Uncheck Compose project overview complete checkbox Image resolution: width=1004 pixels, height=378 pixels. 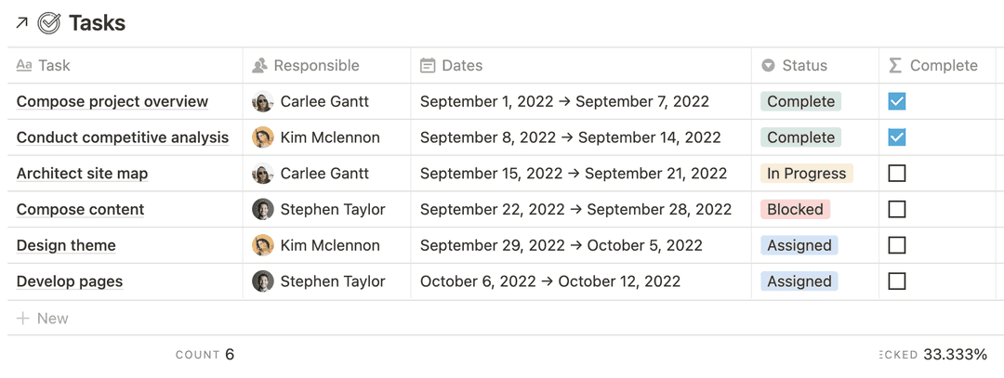tap(897, 101)
